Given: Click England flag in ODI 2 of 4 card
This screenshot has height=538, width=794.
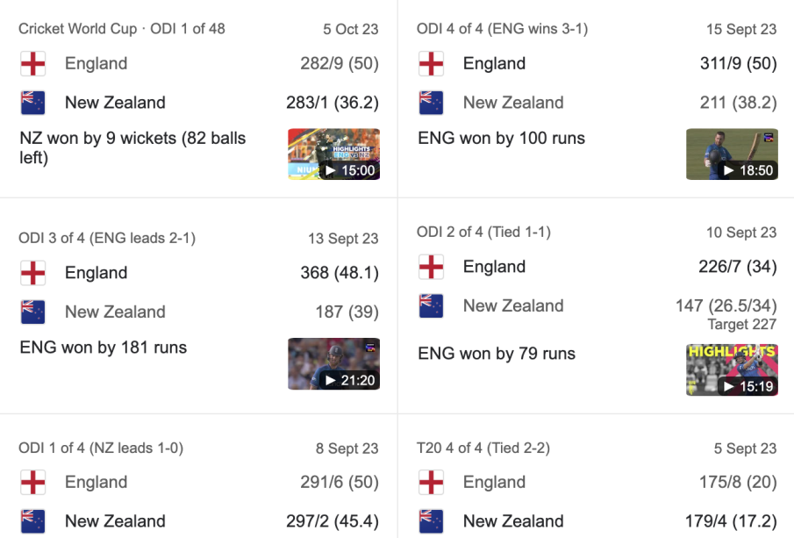Looking at the screenshot, I should 431,267.
